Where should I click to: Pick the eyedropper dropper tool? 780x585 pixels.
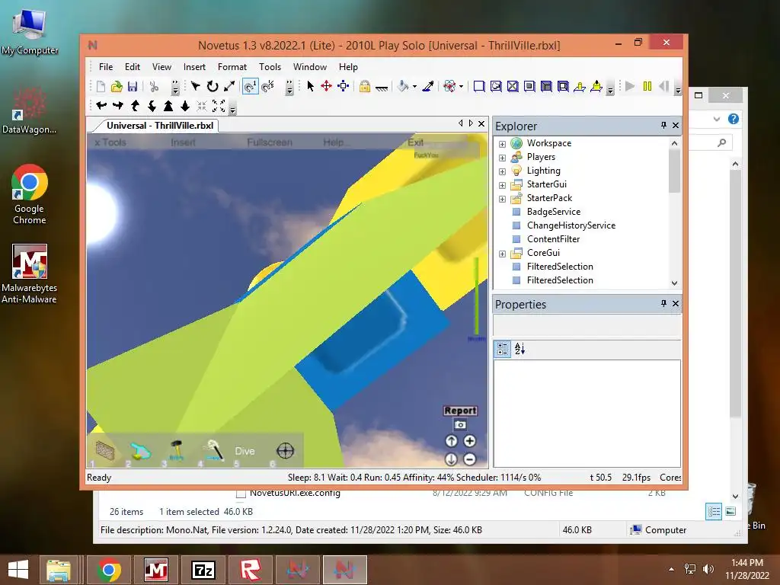428,87
